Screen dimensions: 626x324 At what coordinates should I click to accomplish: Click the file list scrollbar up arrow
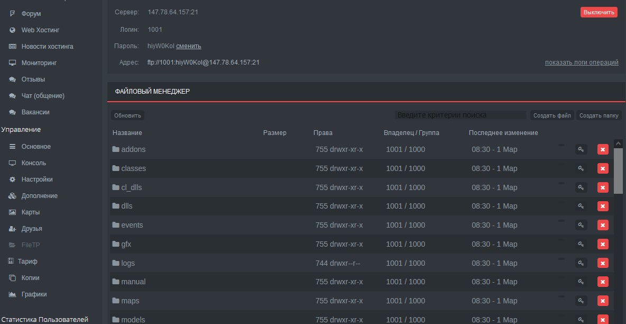pyautogui.click(x=618, y=143)
